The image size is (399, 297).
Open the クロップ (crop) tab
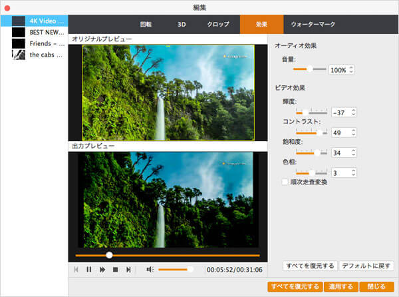point(218,24)
